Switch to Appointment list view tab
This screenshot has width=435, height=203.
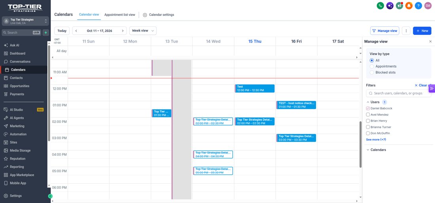pyautogui.click(x=119, y=15)
